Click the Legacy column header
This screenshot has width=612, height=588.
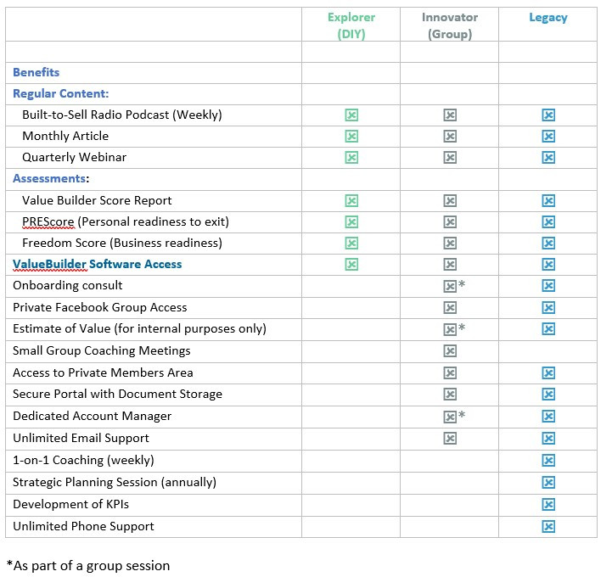(548, 18)
